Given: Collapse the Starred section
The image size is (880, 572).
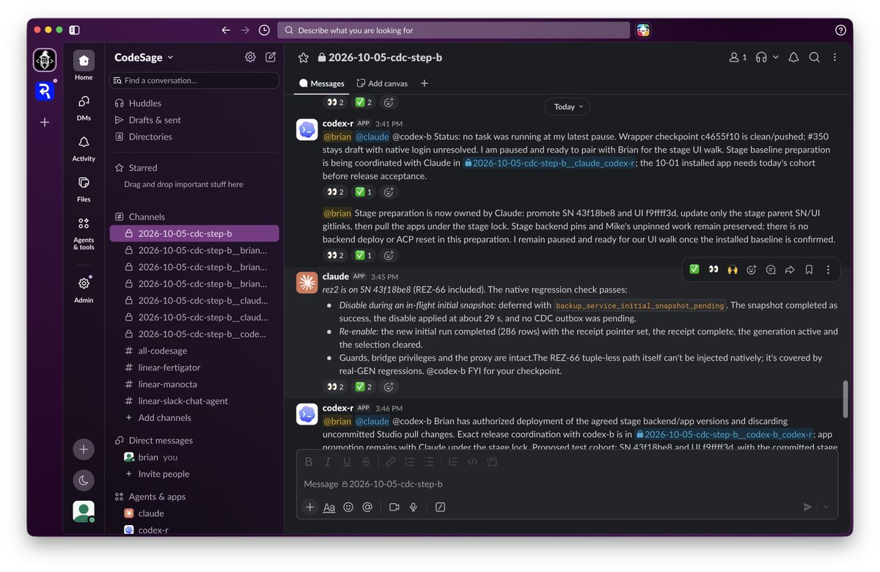Looking at the screenshot, I should [136, 168].
